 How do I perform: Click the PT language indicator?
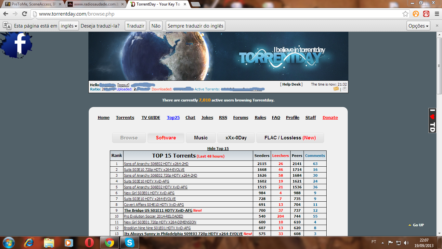374,242
